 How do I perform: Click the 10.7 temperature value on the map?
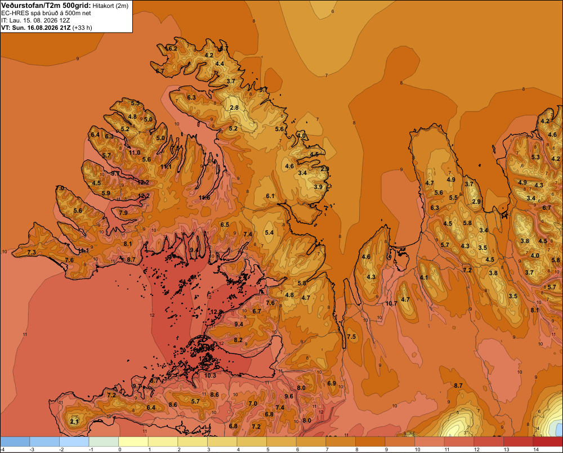tap(391, 303)
